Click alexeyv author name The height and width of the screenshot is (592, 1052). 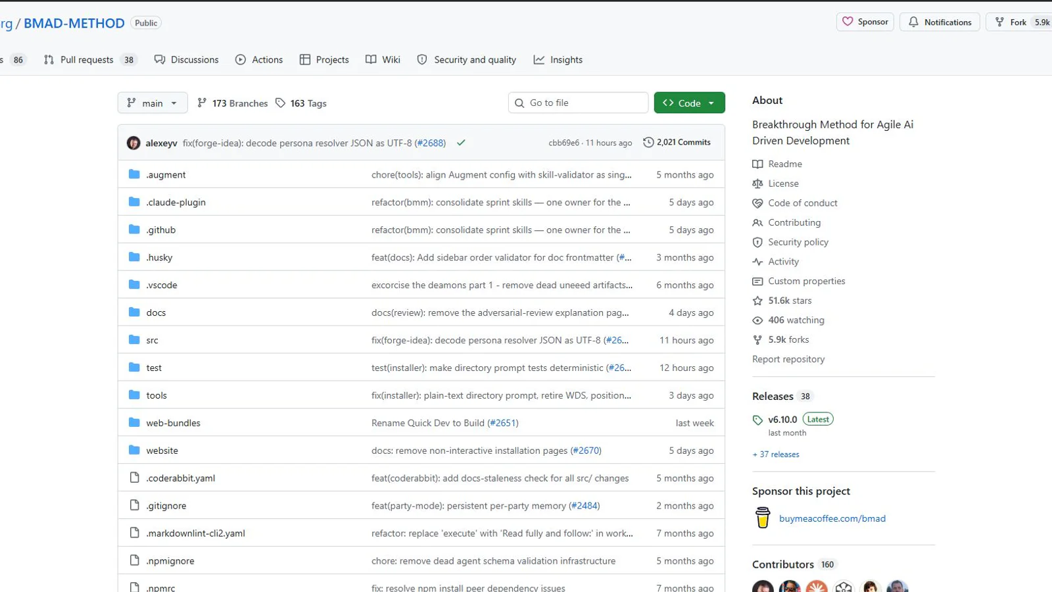pos(161,143)
